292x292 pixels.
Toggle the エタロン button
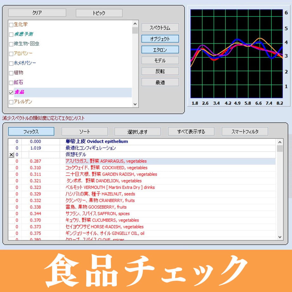[160, 50]
